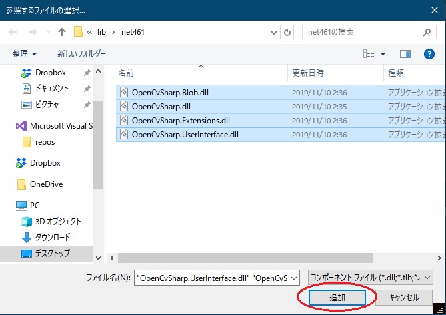Open the 整理 menu
Viewport: 446px width, 315px height.
(24, 54)
